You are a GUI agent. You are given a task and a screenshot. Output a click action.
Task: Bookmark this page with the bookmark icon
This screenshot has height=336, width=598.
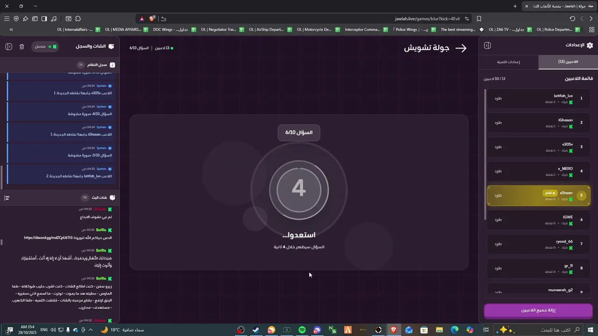click(479, 19)
